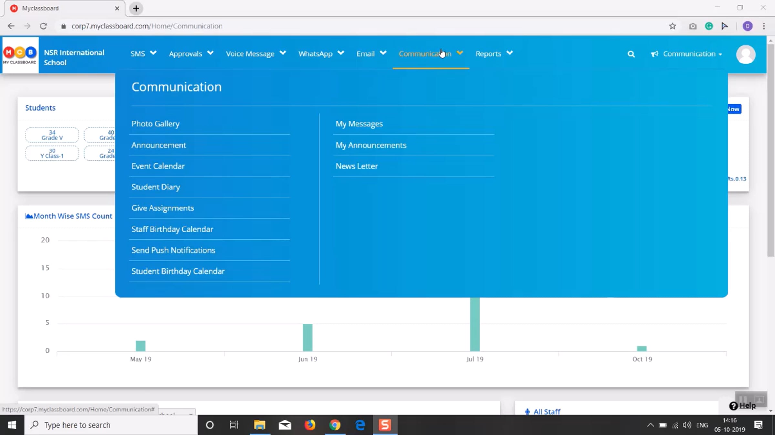Open the Mail app in taskbar
The image size is (775, 435).
tap(285, 425)
